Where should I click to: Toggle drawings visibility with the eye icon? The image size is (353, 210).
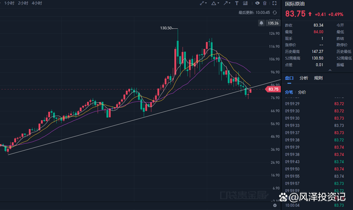point(257,3)
